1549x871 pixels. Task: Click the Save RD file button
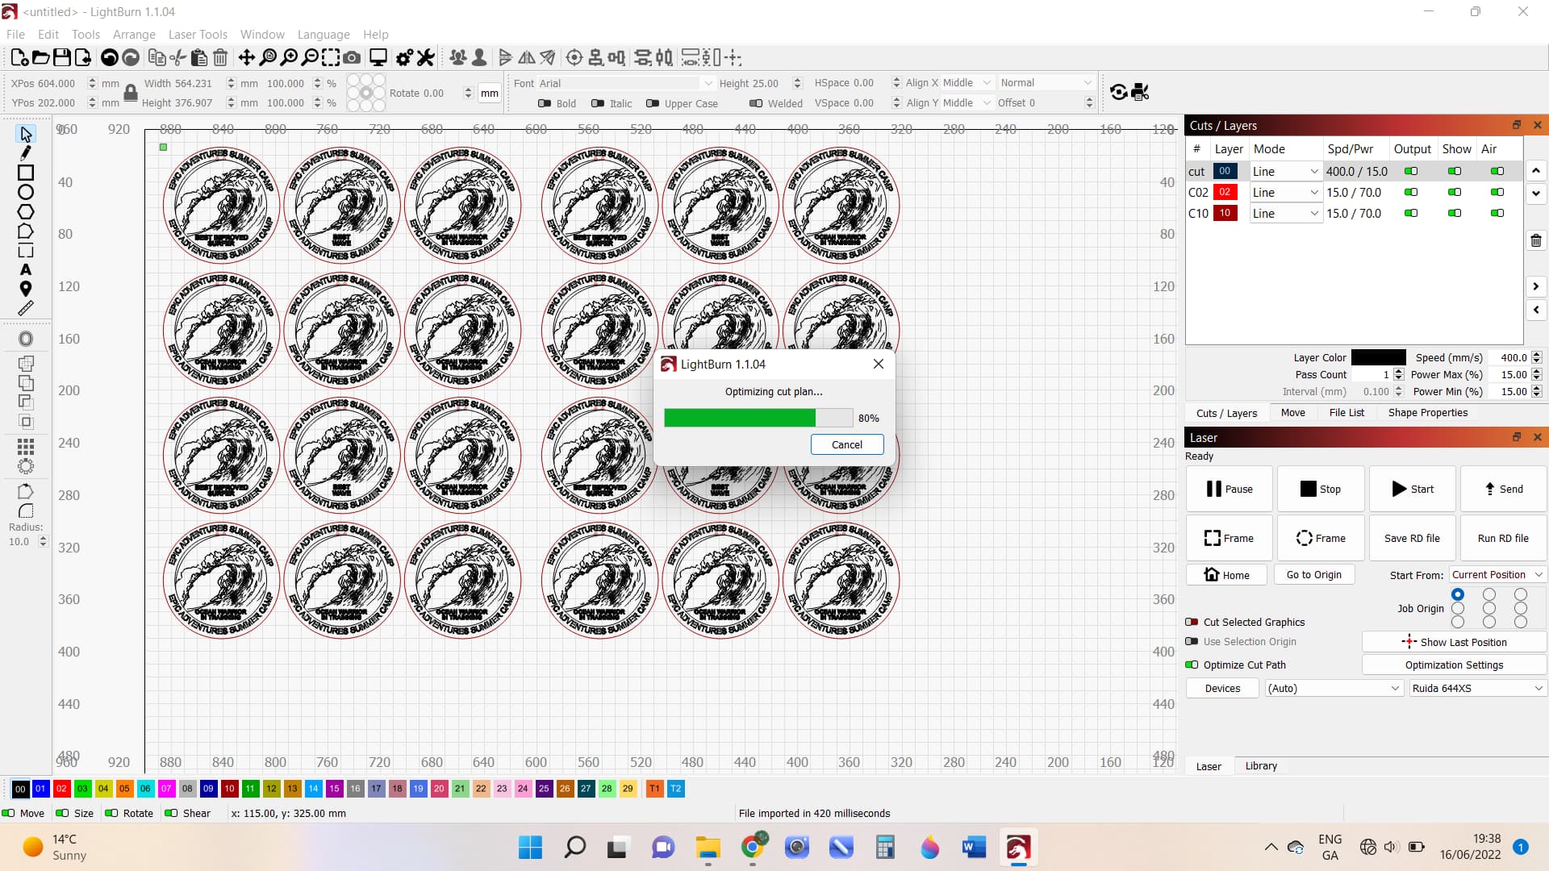click(x=1412, y=538)
